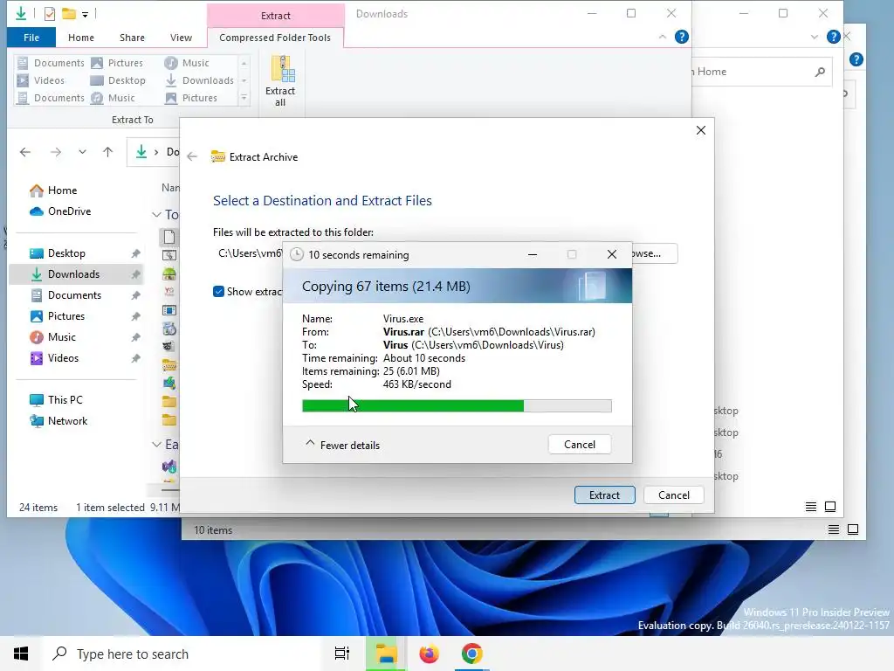The image size is (894, 671).
Task: Collapse the Earlier group in the file list
Action: [x=157, y=445]
